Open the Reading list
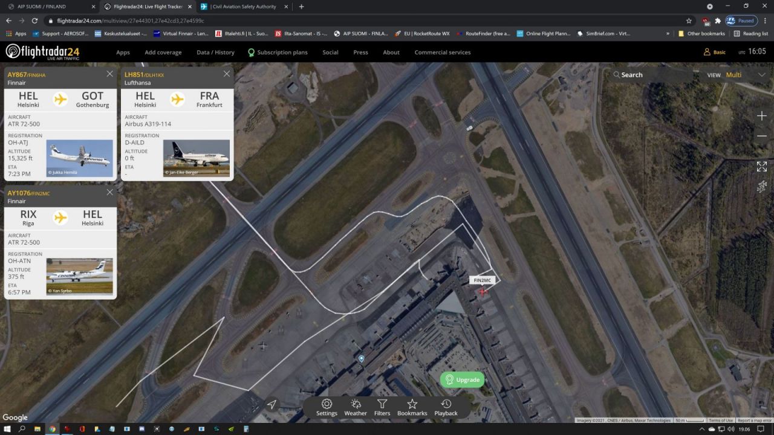This screenshot has height=435, width=774. coord(750,34)
